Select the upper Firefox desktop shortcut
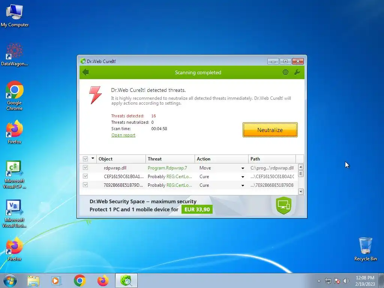384x288 pixels. (x=15, y=132)
